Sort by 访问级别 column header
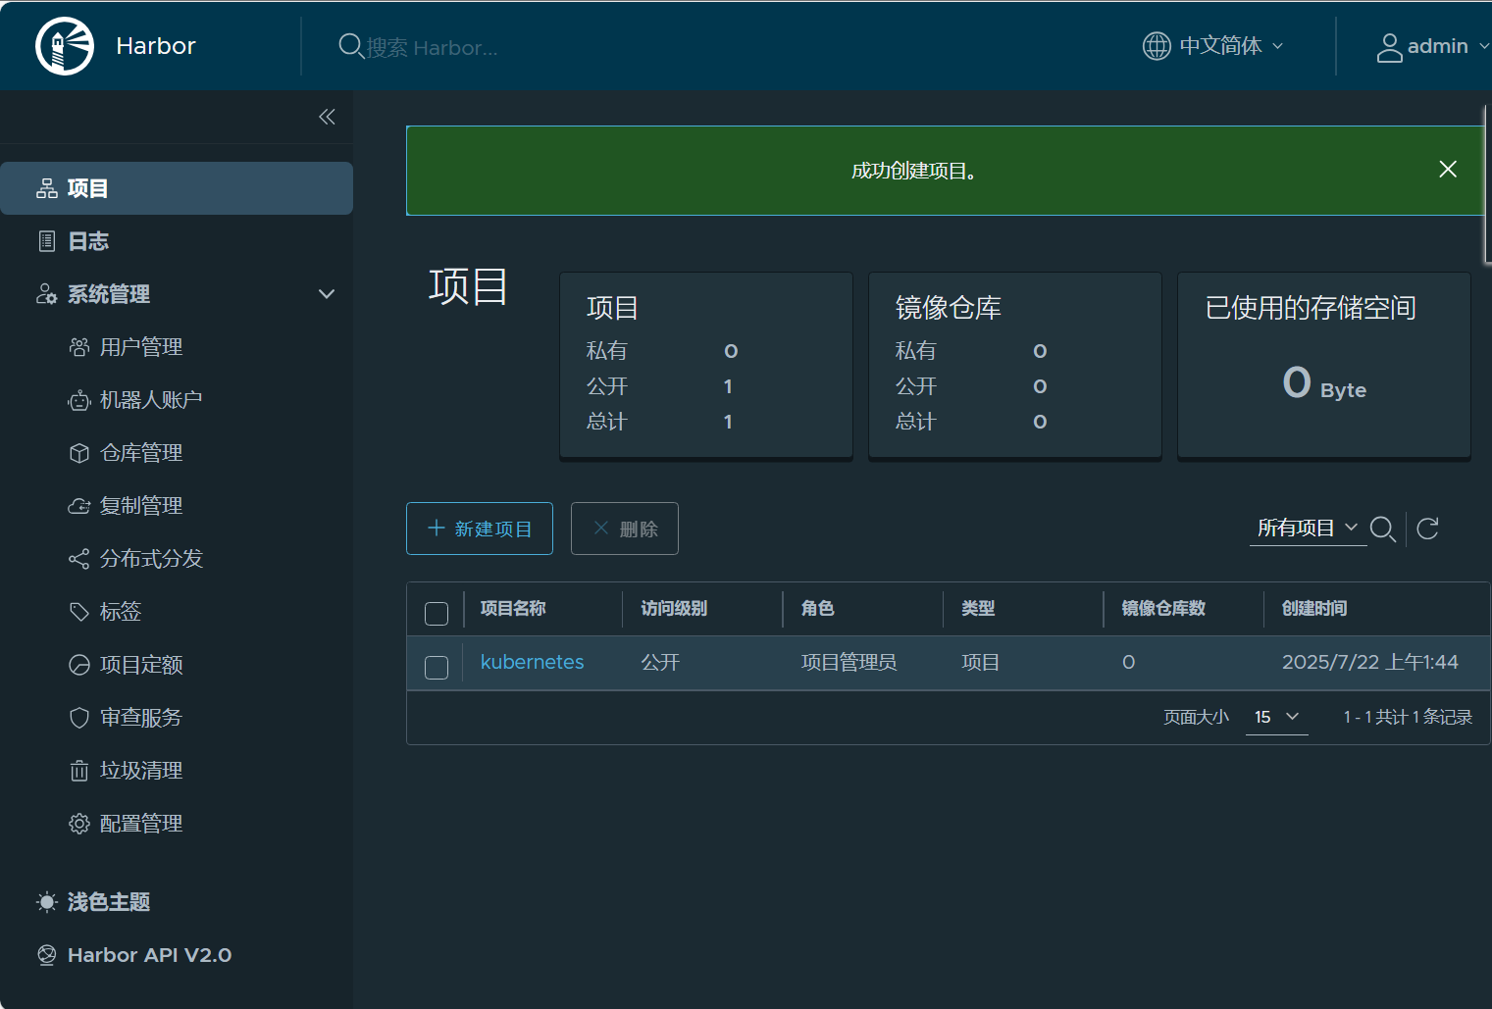Screen dimensions: 1492x1009 pyautogui.click(x=674, y=608)
